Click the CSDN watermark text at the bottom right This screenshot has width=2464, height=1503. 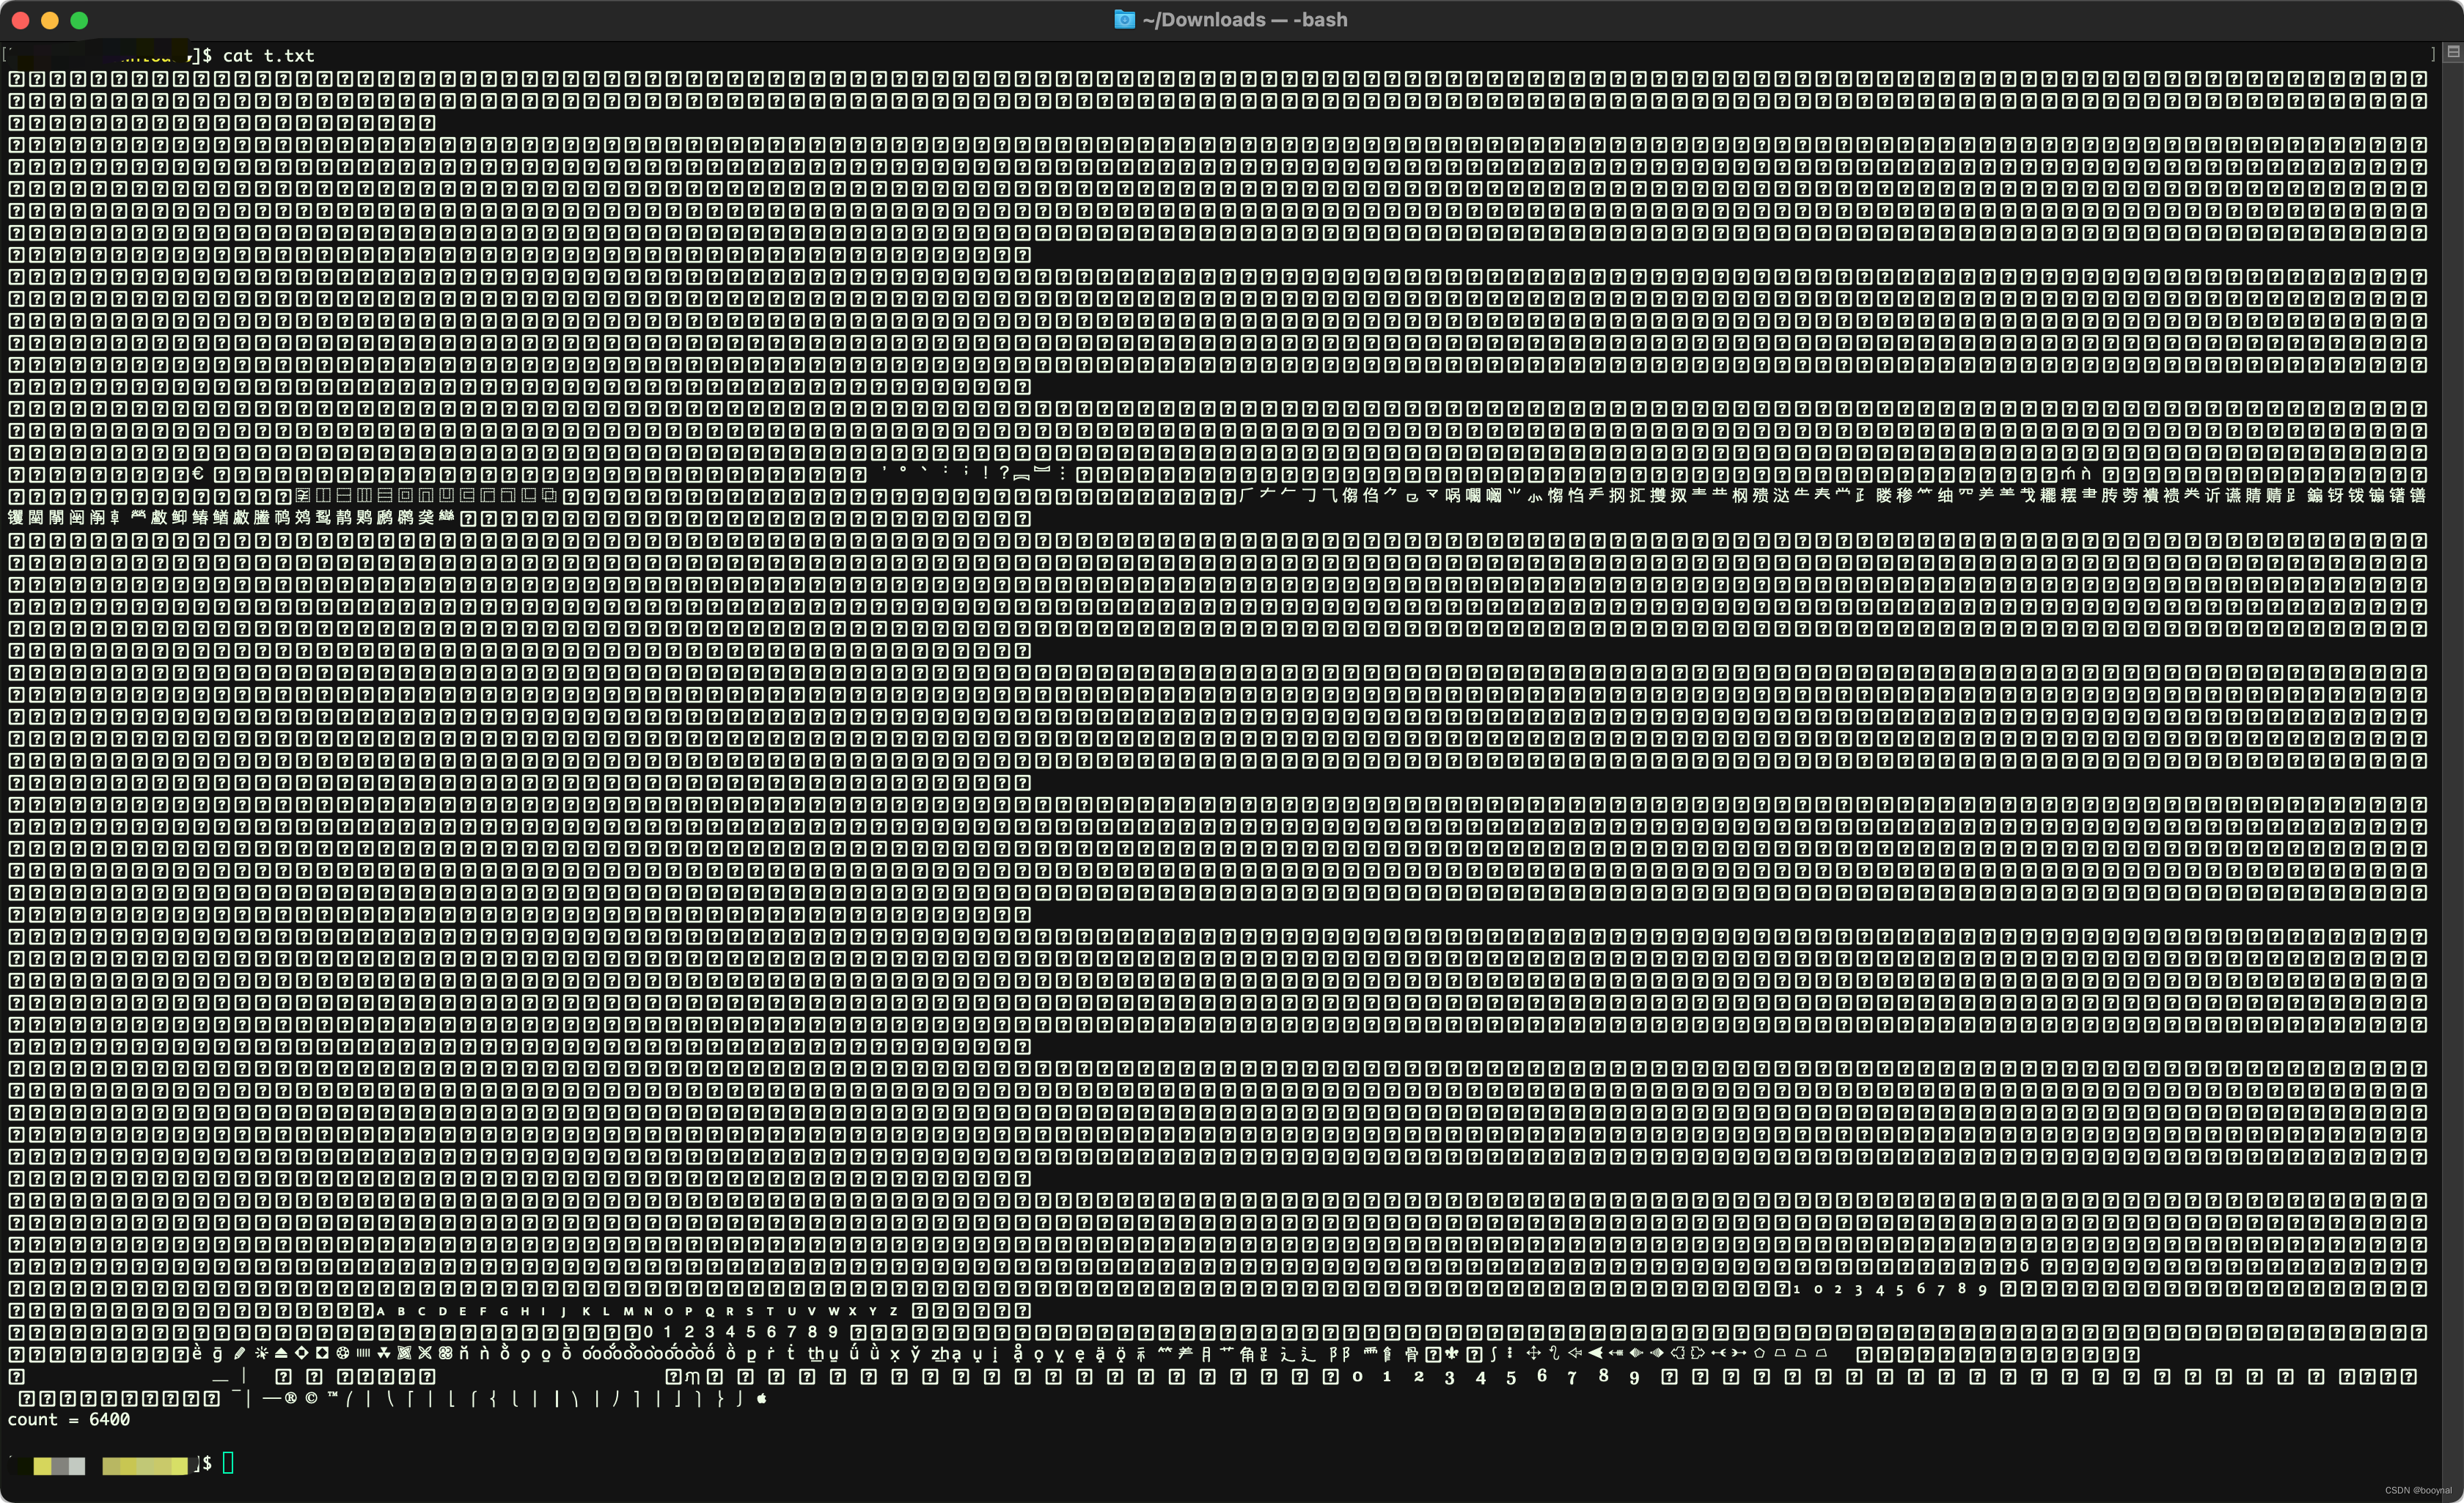[2418, 1490]
